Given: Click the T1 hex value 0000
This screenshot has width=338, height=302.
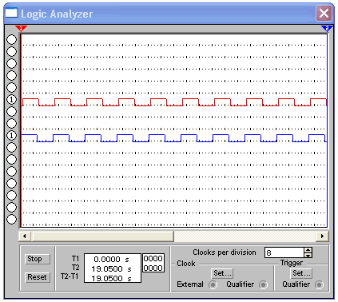Looking at the screenshot, I should click(x=153, y=258).
